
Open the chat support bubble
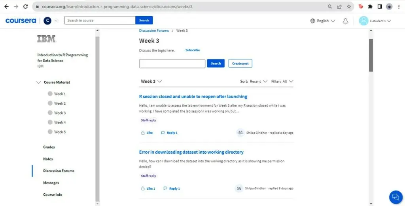click(396, 197)
